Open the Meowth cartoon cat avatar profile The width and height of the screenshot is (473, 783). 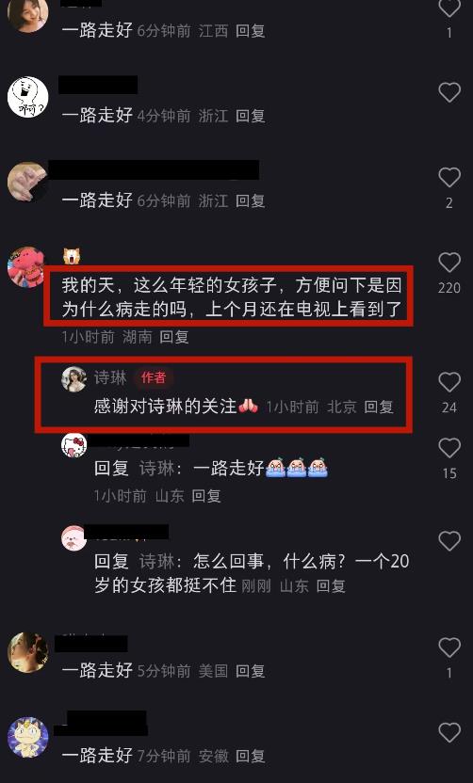click(x=28, y=738)
